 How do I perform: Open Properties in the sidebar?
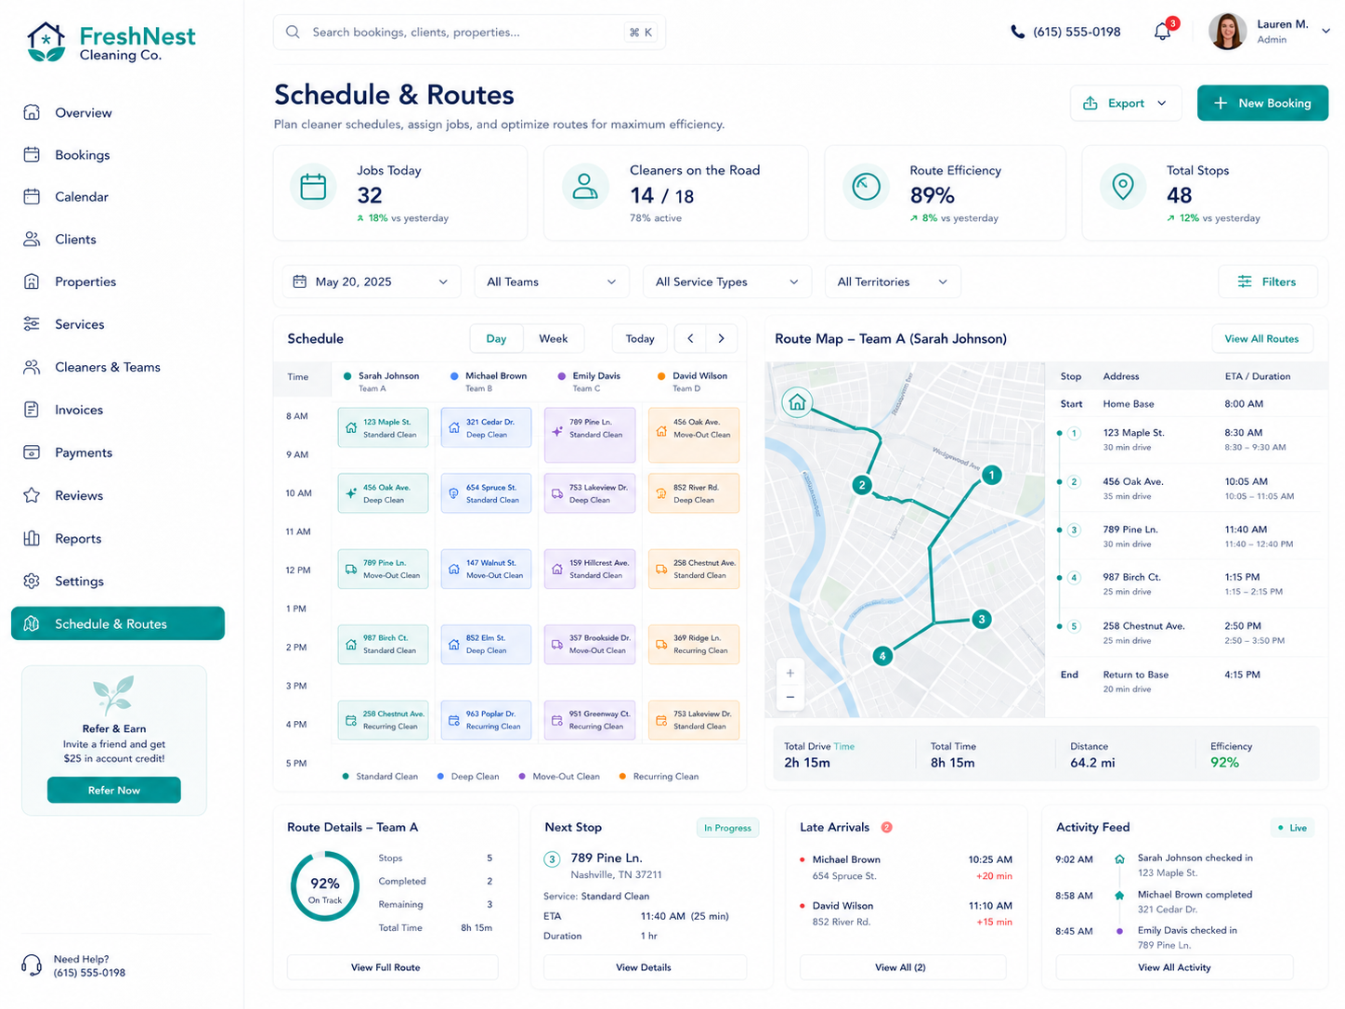(118, 282)
